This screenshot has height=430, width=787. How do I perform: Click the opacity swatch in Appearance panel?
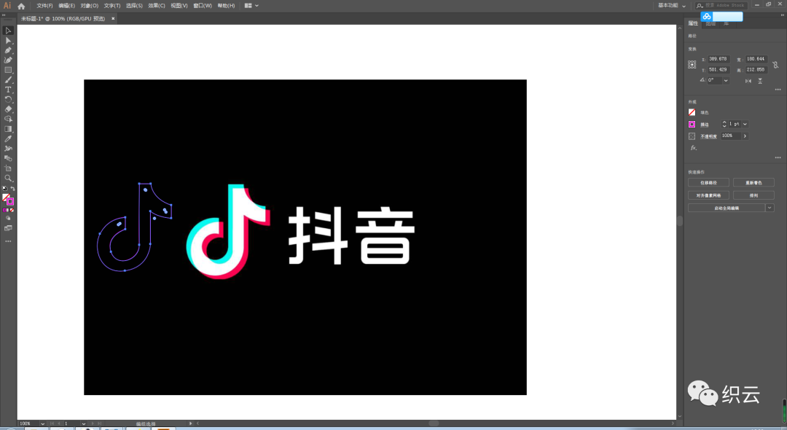click(692, 136)
